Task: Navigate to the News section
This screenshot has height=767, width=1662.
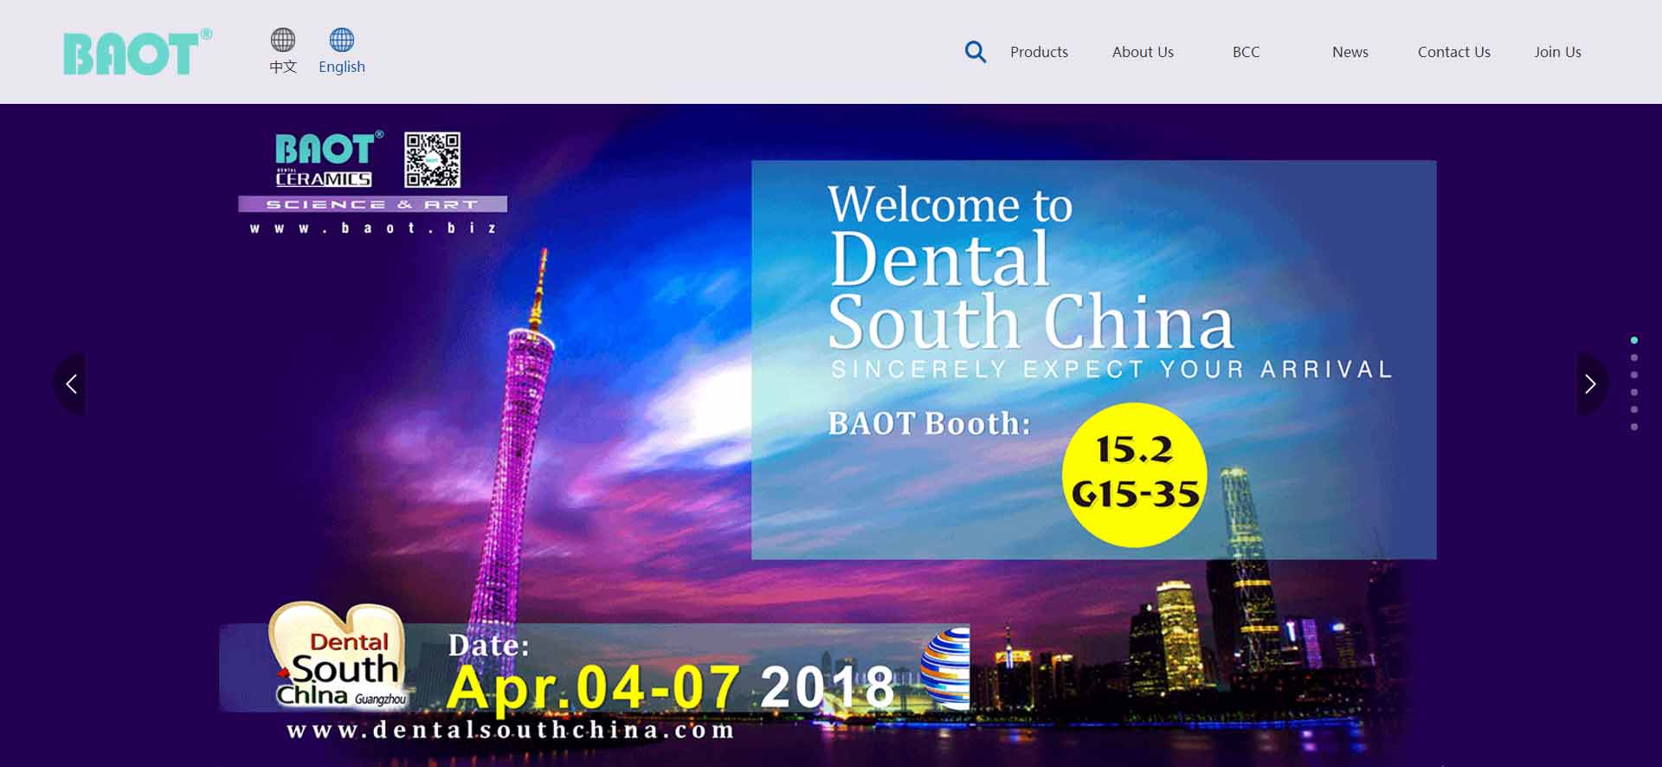Action: click(1350, 52)
